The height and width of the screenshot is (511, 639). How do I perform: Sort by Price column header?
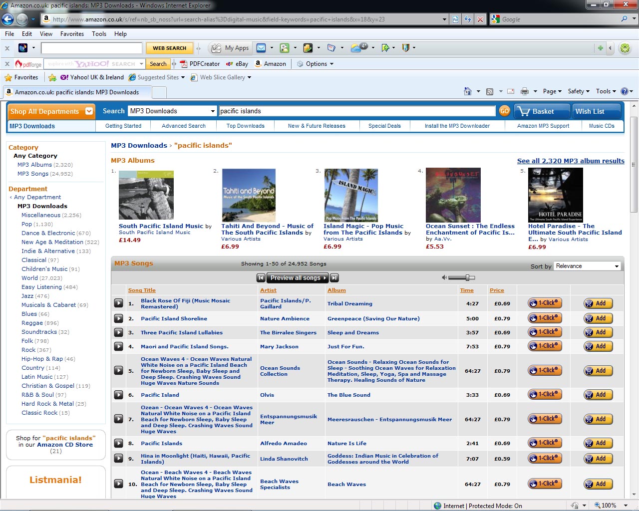click(497, 290)
